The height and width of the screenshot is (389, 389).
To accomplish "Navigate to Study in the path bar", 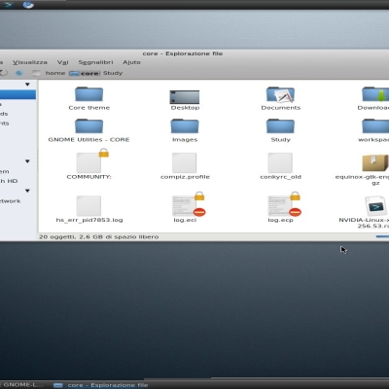I will pyautogui.click(x=113, y=73).
